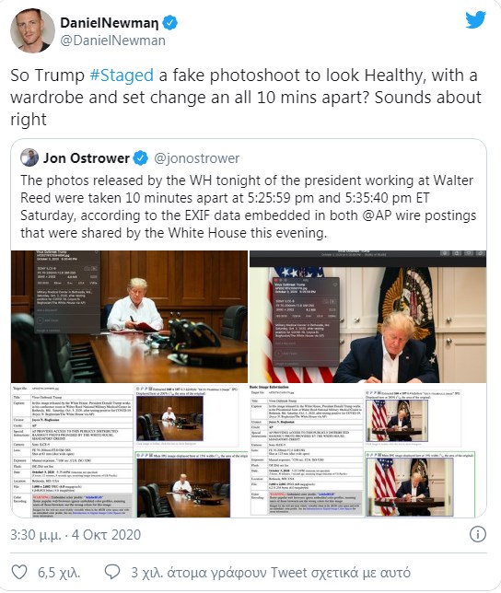Viewport: 501px width, 593px height.
Task: Click the Jon Ostrower display name
Action: pos(87,158)
